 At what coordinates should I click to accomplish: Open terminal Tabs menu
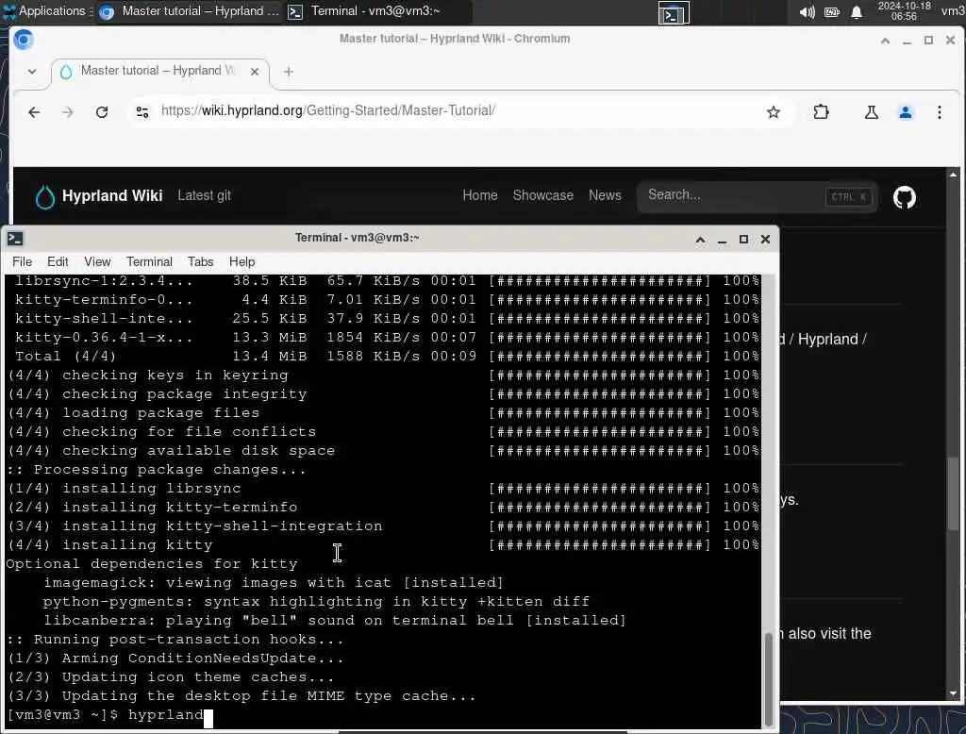click(x=200, y=262)
